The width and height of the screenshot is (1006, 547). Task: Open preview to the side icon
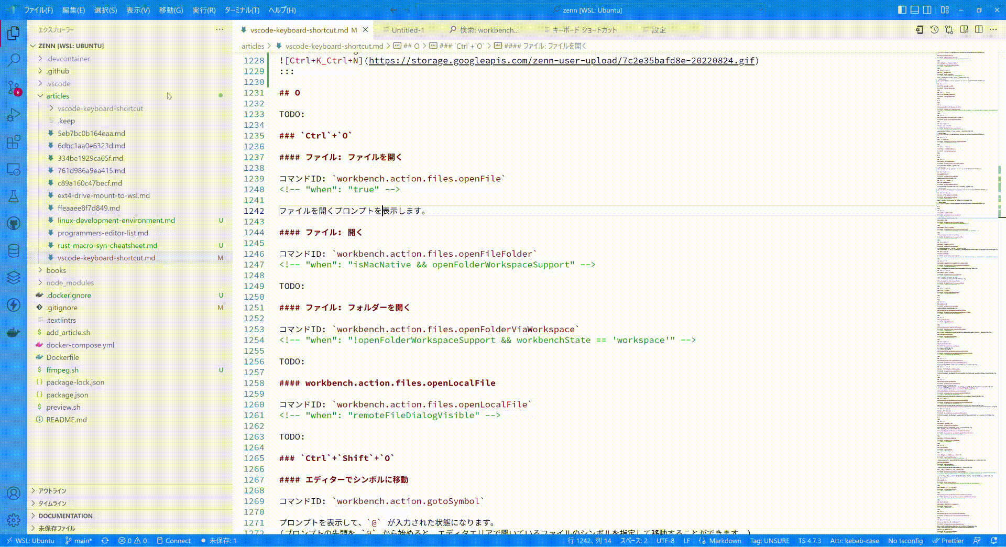tap(964, 30)
